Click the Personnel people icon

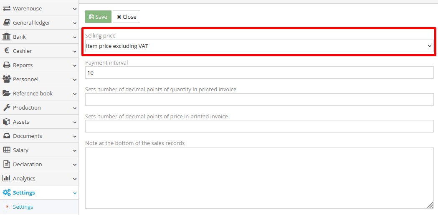(7, 79)
